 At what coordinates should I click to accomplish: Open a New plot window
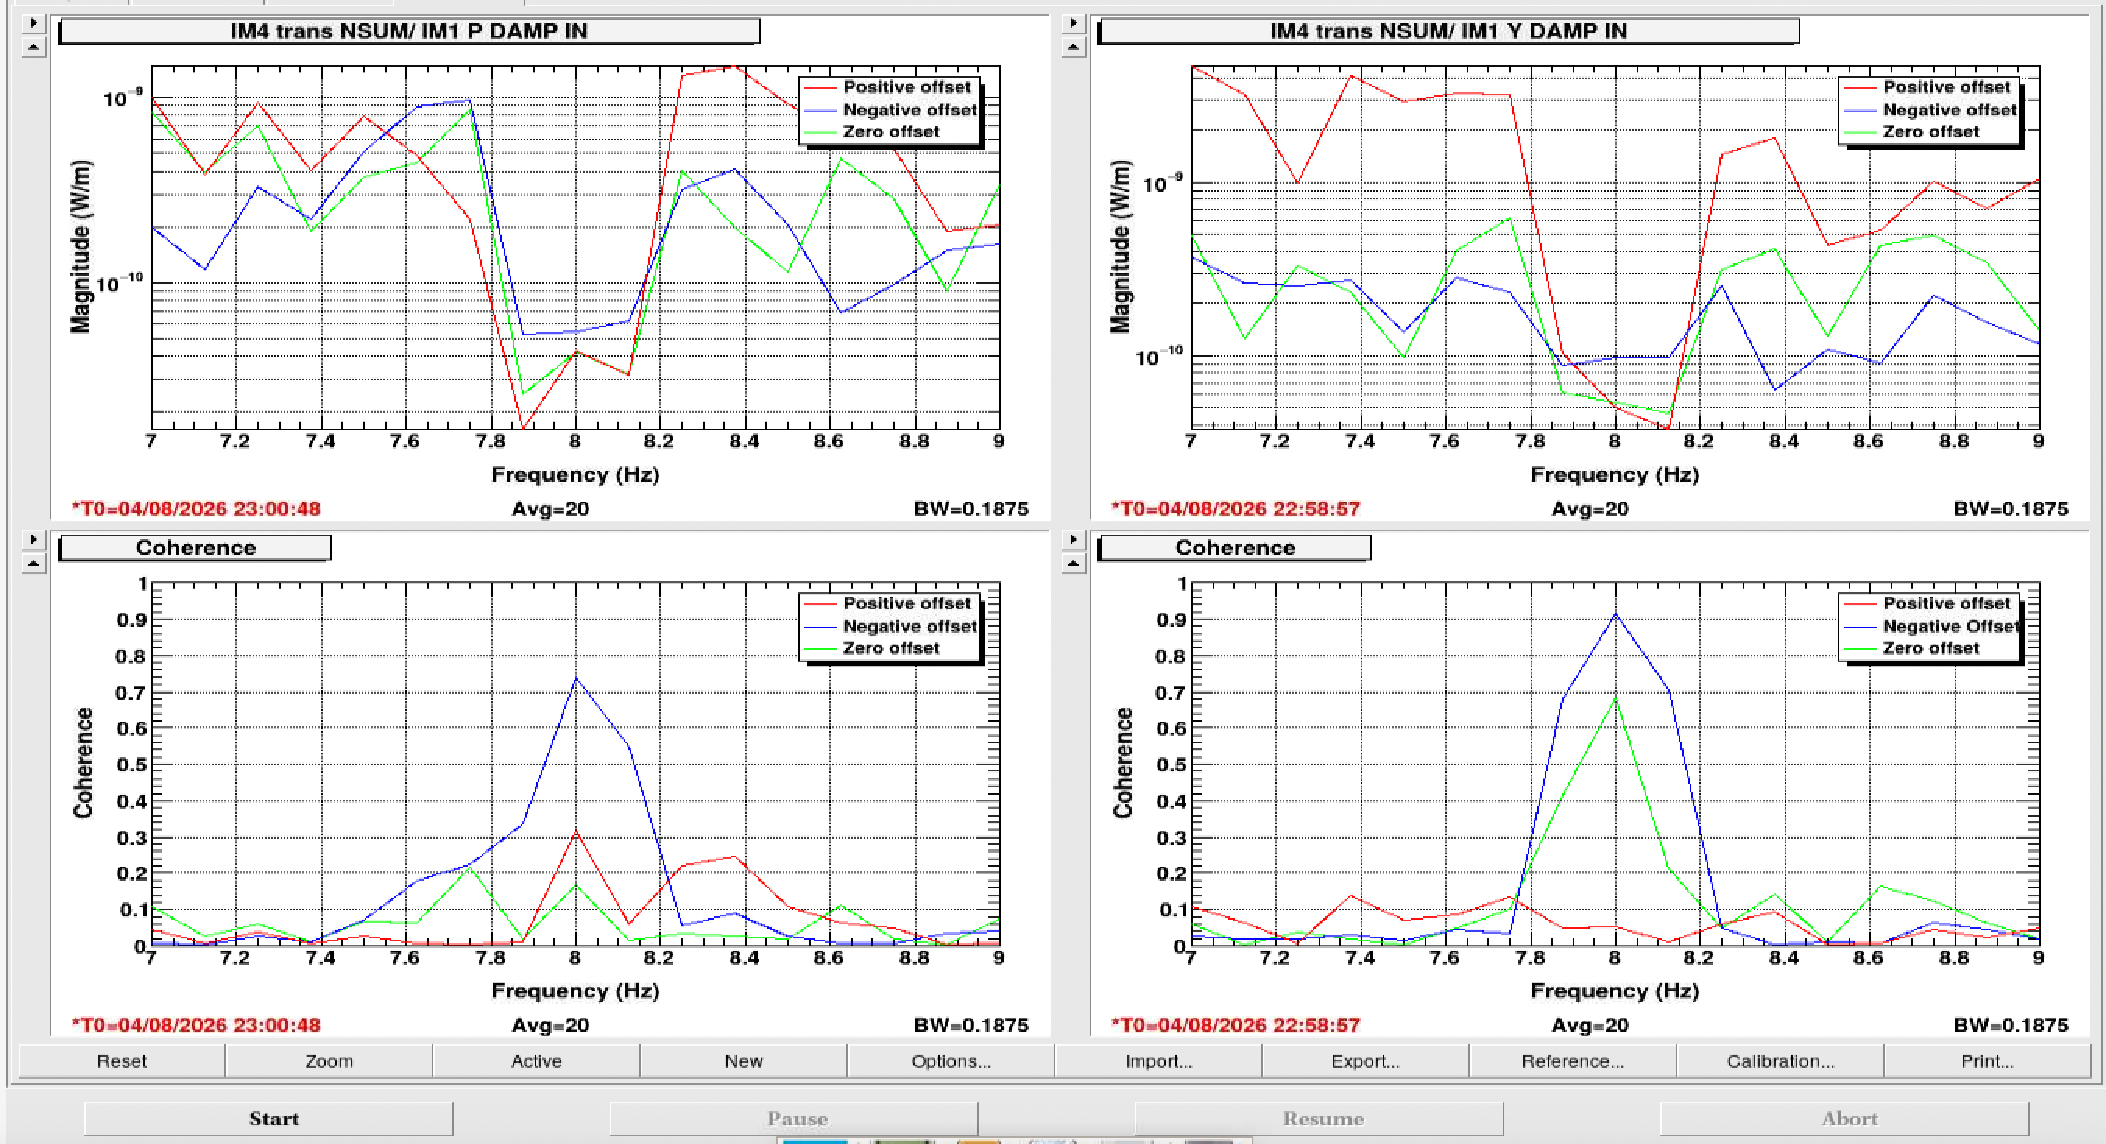(x=743, y=1061)
